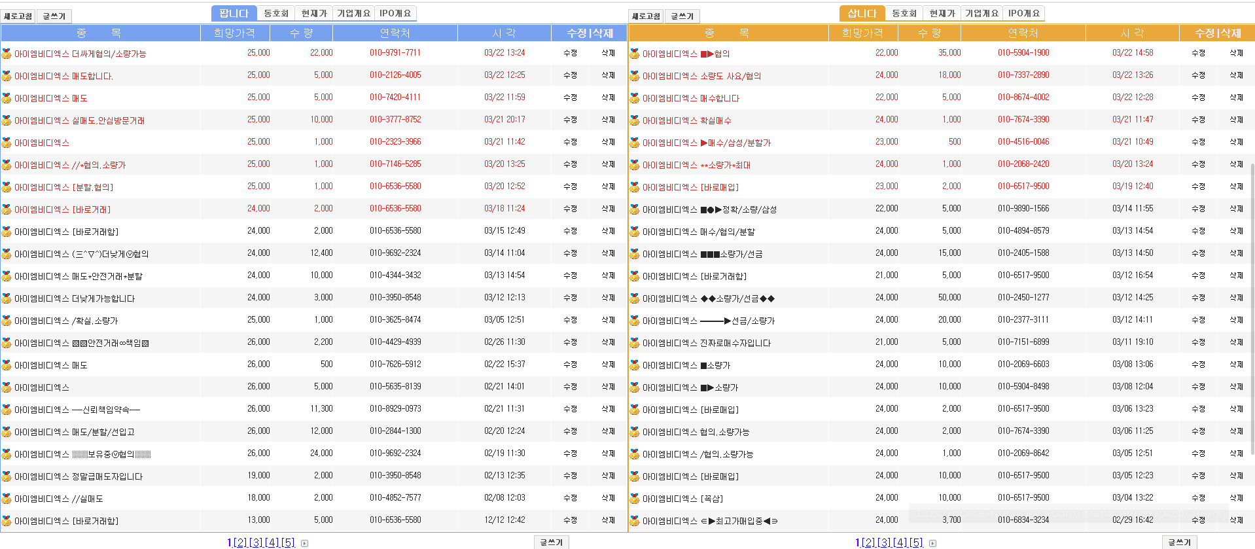1255x549 pixels.
Task: Click medal icon beside ▶매수/삼성/분할가 post
Action: click(635, 143)
